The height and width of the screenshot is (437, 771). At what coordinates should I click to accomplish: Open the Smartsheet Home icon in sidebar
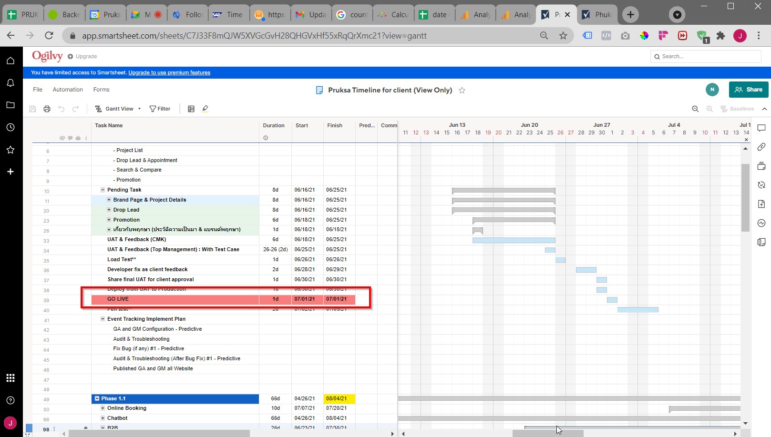pyautogui.click(x=10, y=61)
